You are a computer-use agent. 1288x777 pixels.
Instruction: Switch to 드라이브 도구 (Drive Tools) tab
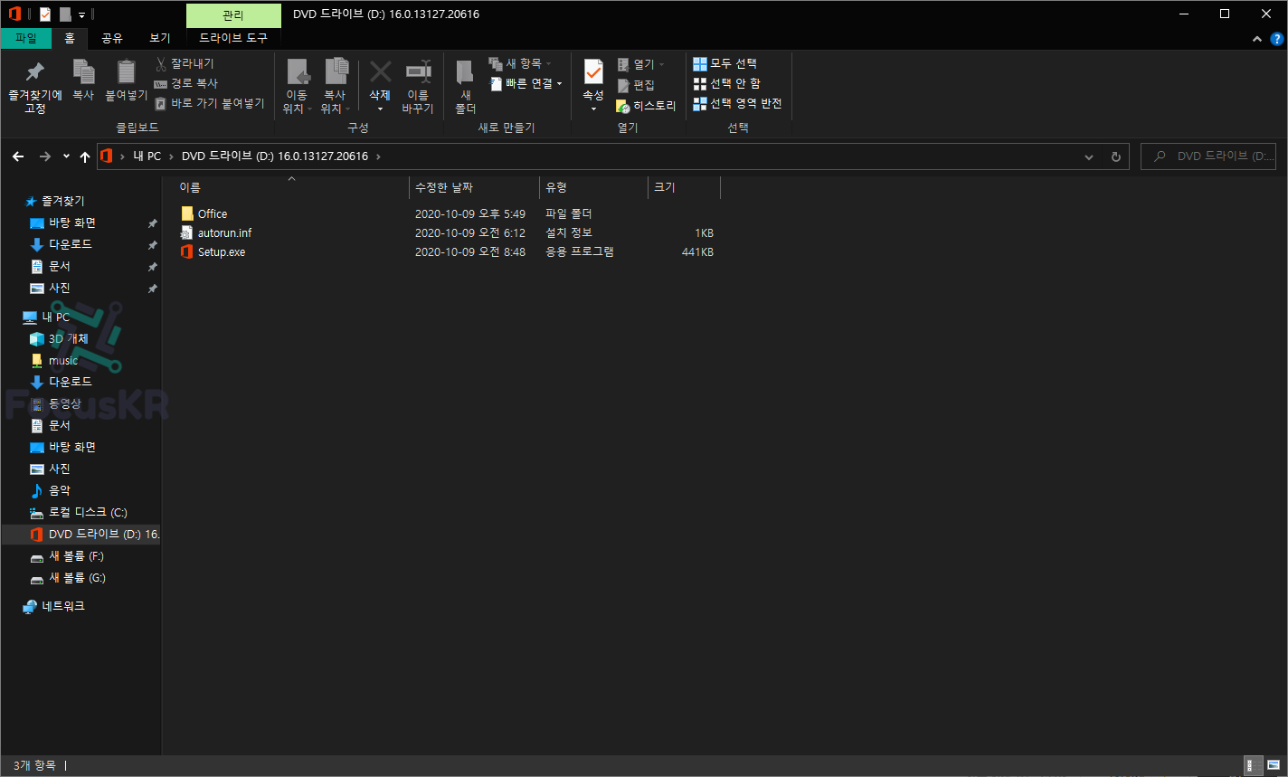pos(233,38)
